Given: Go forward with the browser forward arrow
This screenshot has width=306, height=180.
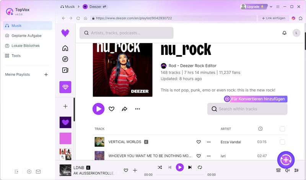Looking at the screenshot, I should click(71, 18).
